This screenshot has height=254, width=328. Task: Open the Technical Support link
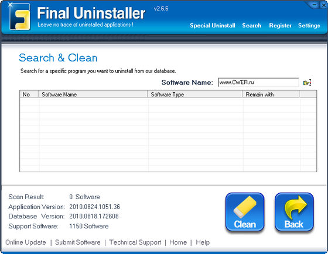coord(135,242)
